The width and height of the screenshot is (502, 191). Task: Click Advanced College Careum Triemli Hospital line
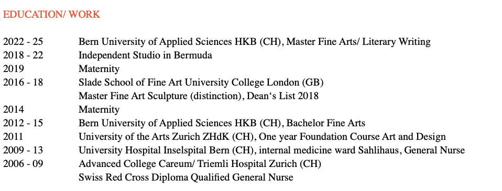[x=200, y=163]
